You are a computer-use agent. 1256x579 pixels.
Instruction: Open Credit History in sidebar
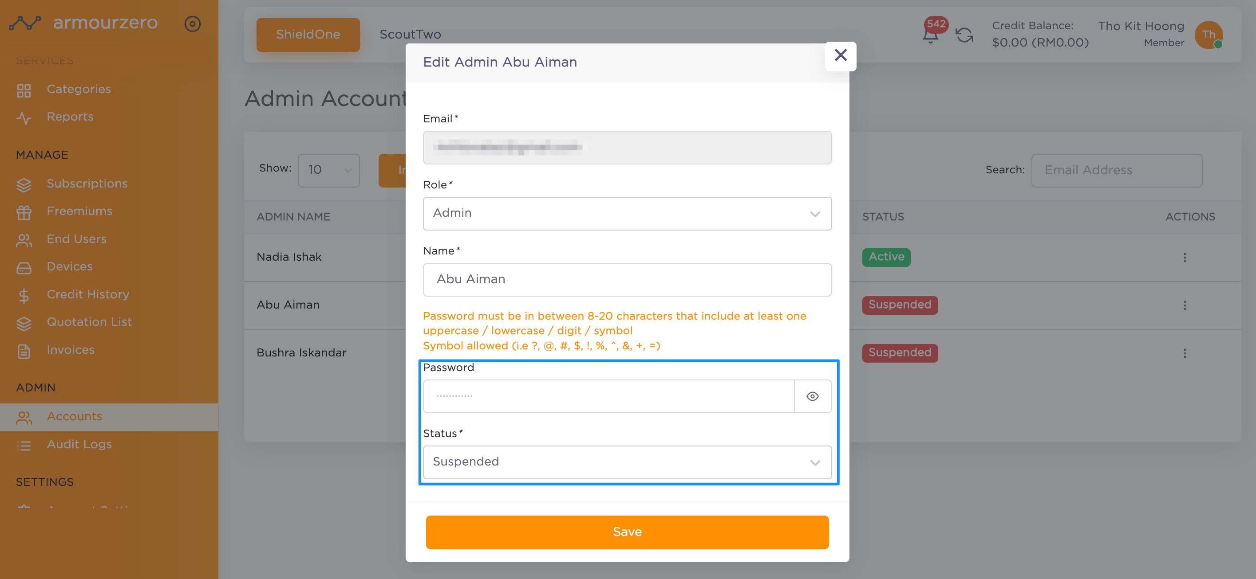(88, 294)
